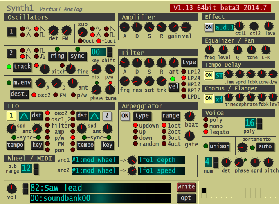
Task: Select 2oct arpeggiator range
Action: click(164, 132)
